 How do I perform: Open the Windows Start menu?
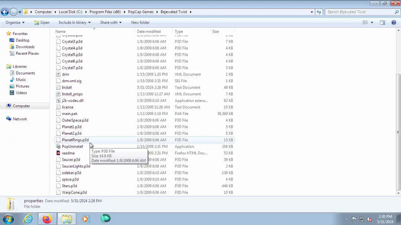(x=8, y=219)
